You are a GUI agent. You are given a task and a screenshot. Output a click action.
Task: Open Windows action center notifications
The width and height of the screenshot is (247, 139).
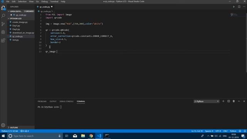point(243,136)
